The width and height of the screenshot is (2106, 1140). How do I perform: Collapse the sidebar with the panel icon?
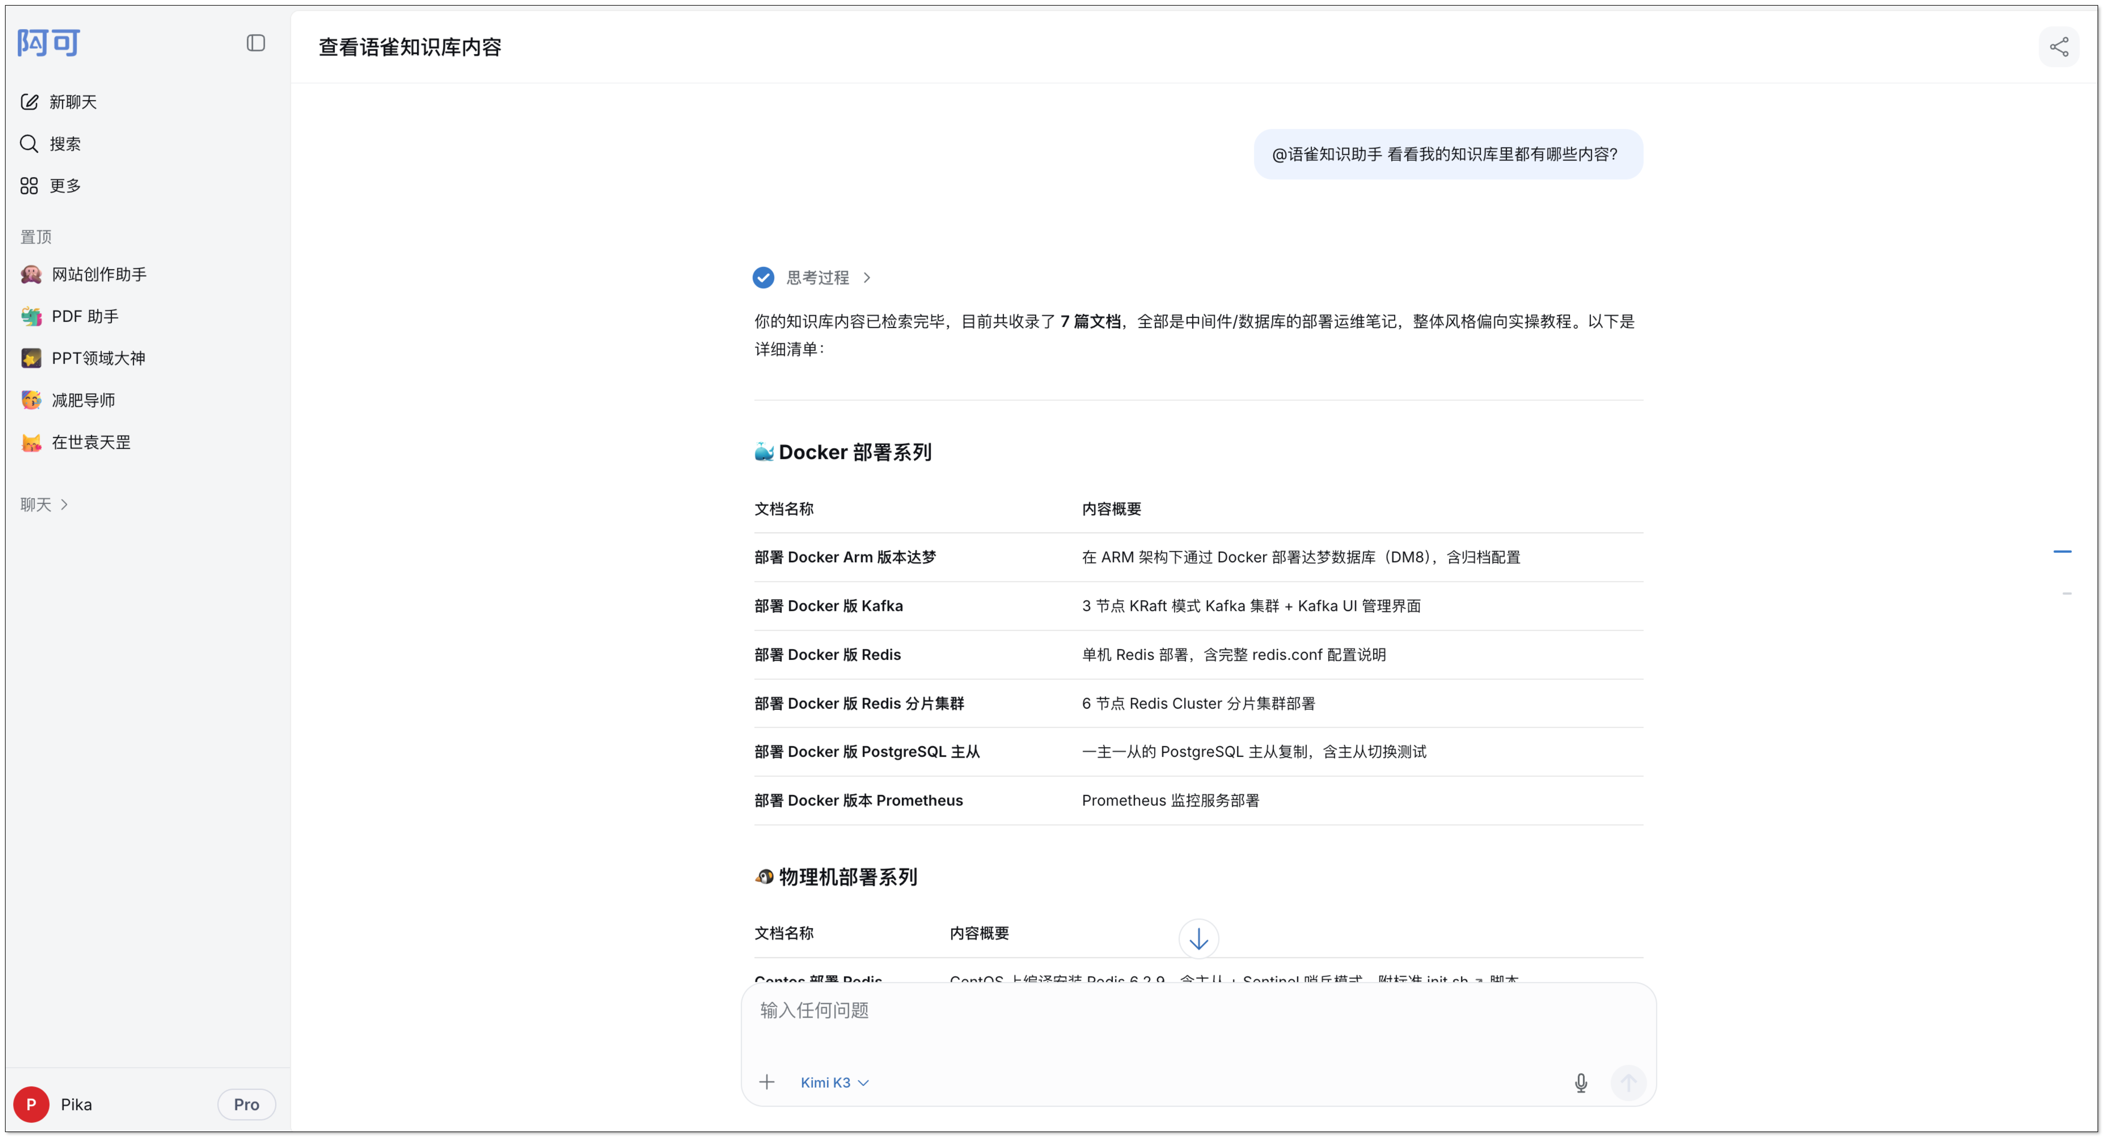click(x=256, y=43)
